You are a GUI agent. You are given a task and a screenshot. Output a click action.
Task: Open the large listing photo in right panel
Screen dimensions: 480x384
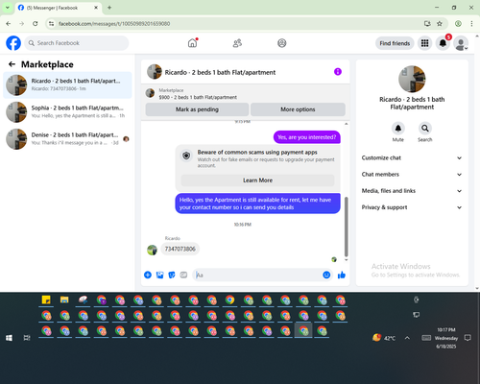point(412,79)
